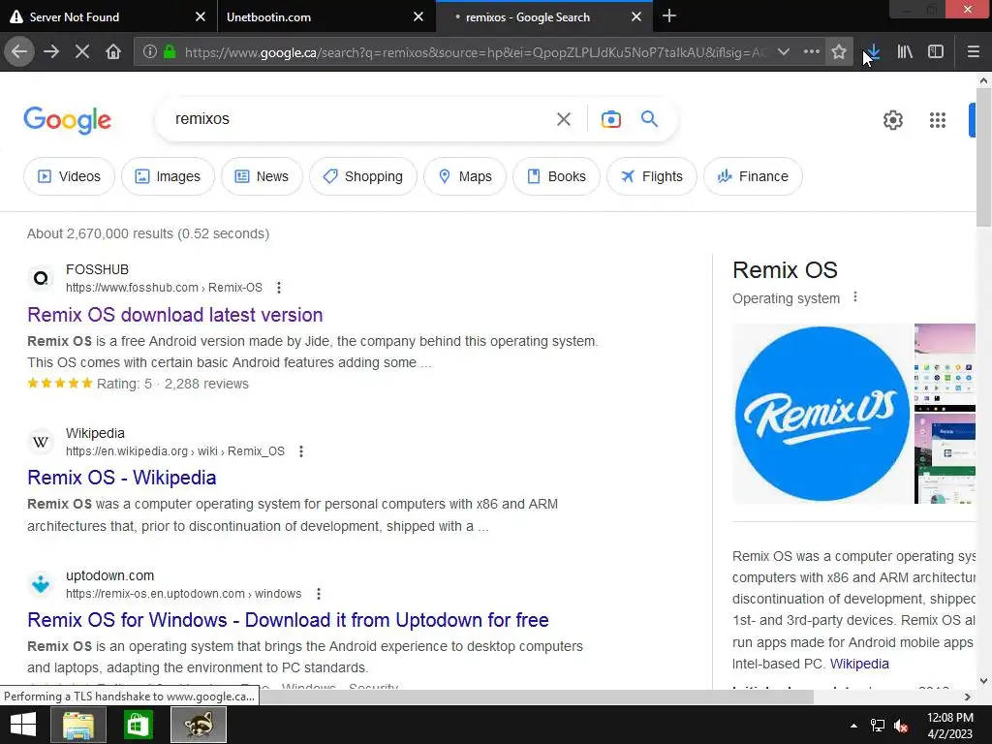Open the page actions three-dot menu
The height and width of the screenshot is (744, 992).
812,51
